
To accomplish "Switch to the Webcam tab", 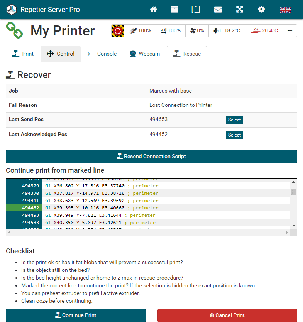I will coord(144,54).
